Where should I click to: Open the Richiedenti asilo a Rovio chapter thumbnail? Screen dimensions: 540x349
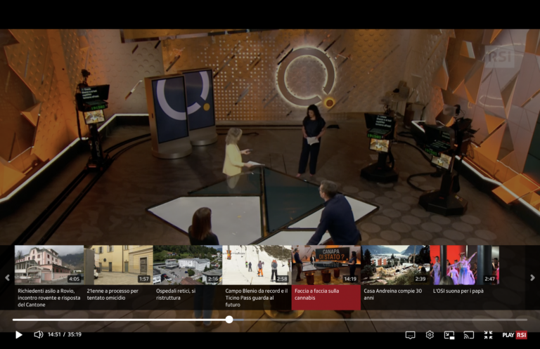pyautogui.click(x=49, y=265)
